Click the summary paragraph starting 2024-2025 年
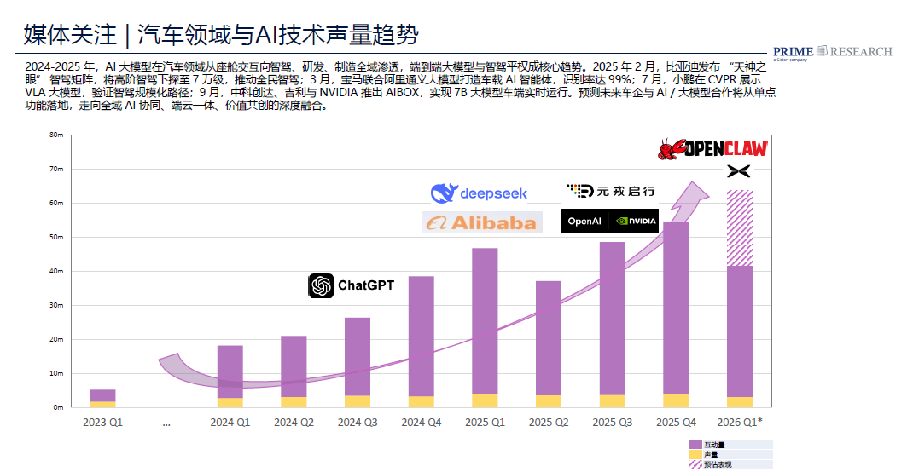This screenshot has width=913, height=472. point(400,87)
